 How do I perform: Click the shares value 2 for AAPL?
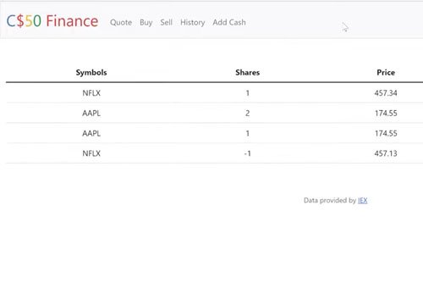point(248,114)
